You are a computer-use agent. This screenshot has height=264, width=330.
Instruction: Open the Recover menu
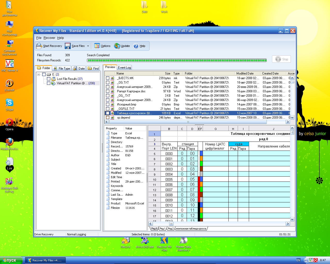[49, 38]
